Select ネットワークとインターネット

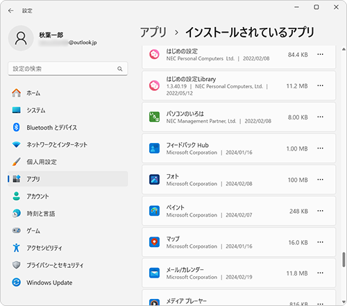pyautogui.click(x=68, y=144)
